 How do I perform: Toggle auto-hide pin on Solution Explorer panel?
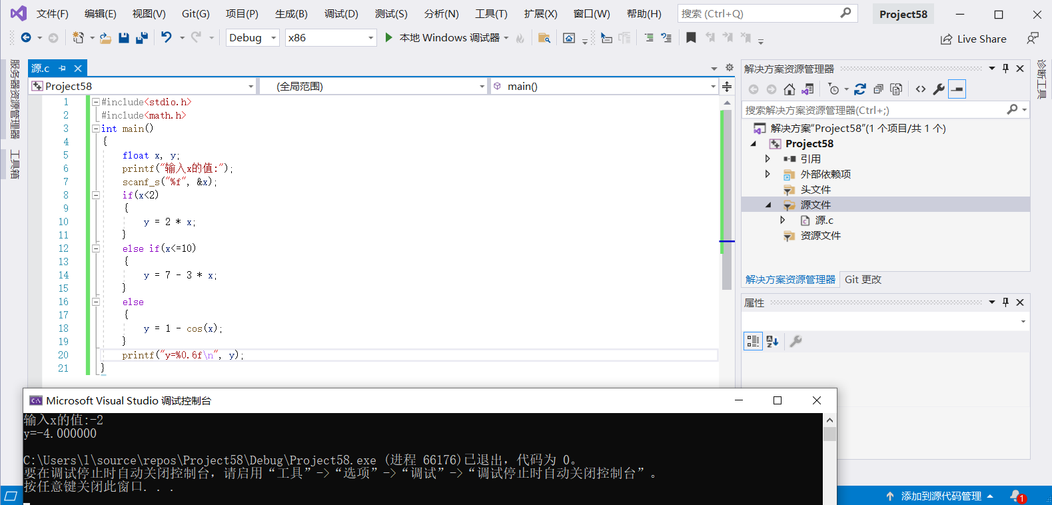[1006, 68]
